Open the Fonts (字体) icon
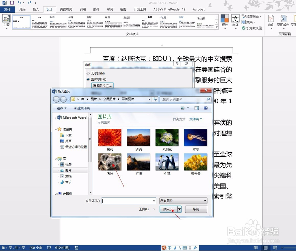Screen dimensions: 296x251 [235, 22]
